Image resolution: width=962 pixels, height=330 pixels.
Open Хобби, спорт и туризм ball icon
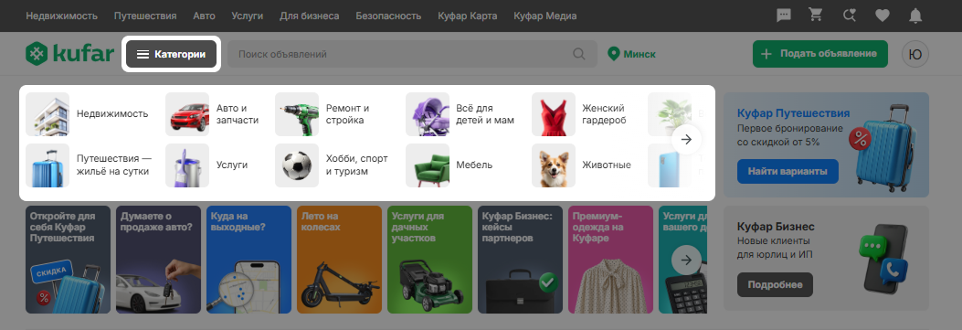click(297, 165)
